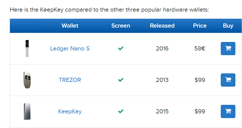242x128 pixels.
Task: Click the cart icon for Ledger Nano S
Action: point(228,49)
